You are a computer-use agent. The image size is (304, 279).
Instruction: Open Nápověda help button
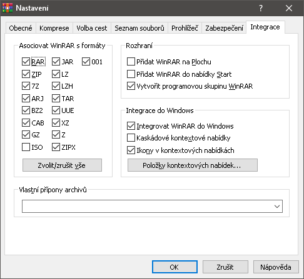tap(276, 267)
